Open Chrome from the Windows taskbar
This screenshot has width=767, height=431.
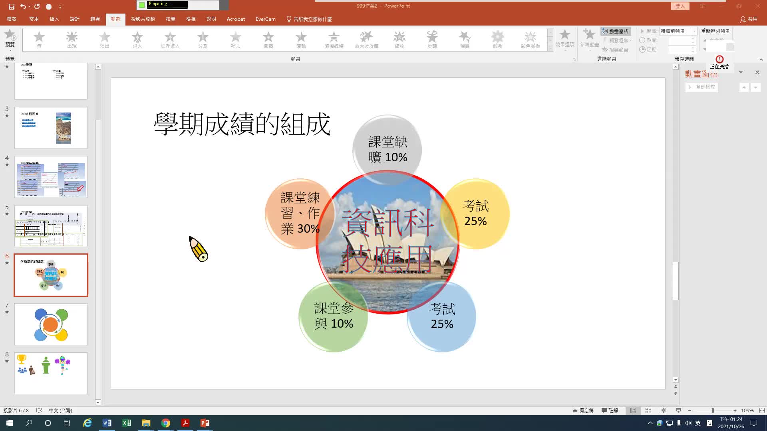click(x=166, y=423)
